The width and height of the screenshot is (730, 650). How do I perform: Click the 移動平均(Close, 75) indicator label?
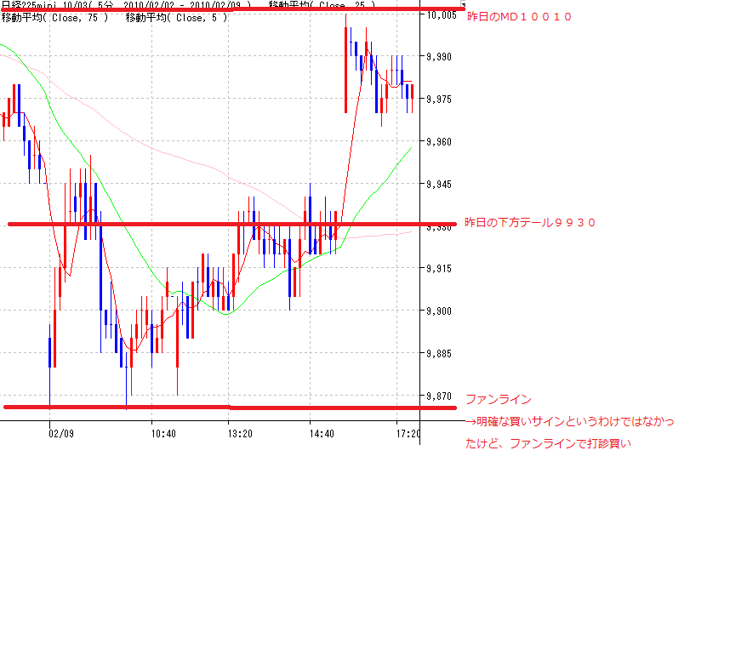[x=54, y=18]
